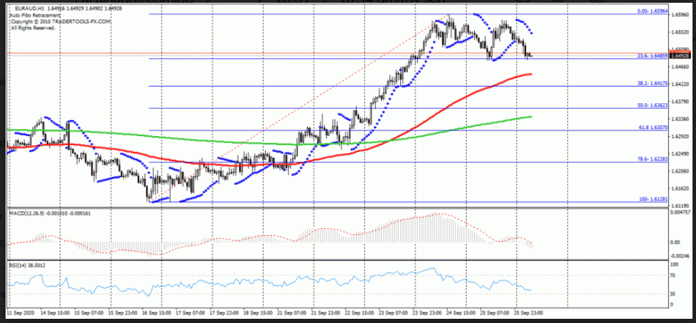Click the '15 Sep 07:00' time label
The width and height of the screenshot is (696, 323).
[x=90, y=313]
